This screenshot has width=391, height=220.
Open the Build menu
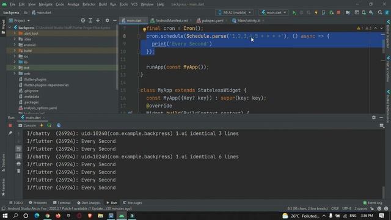coord(103,4)
